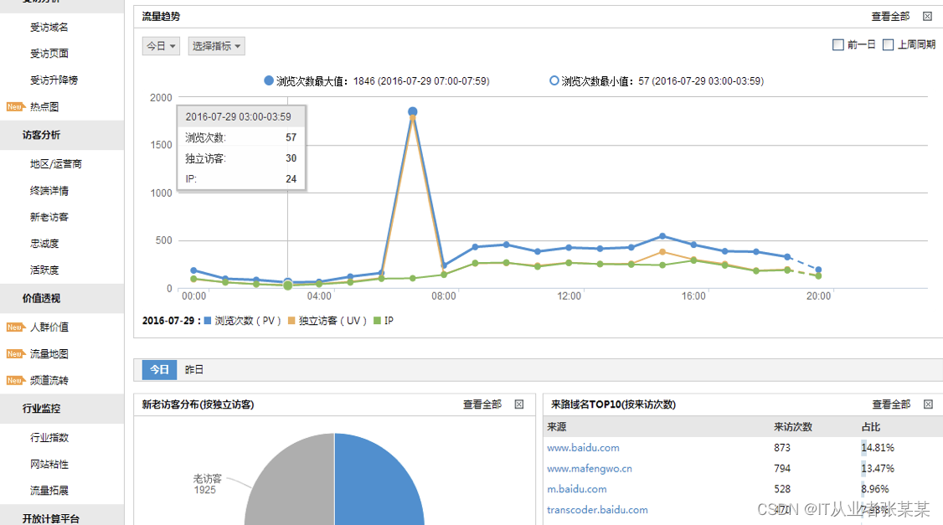Viewport: 943px width, 525px height.
Task: Toggle the orange 独立访客(UV) legend swatch
Action: [291, 321]
